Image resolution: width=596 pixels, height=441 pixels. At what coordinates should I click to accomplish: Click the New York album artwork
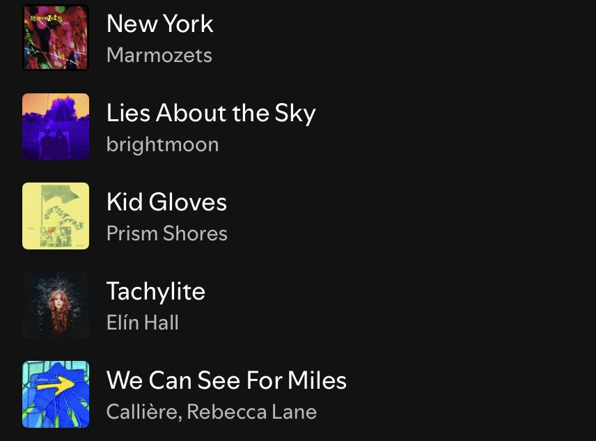click(x=56, y=38)
